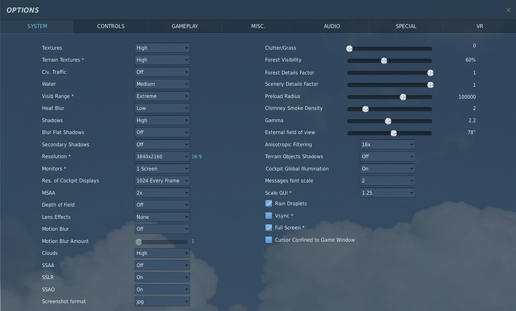The width and height of the screenshot is (516, 311).
Task: Click the Gamma slider handle
Action: coord(388,121)
